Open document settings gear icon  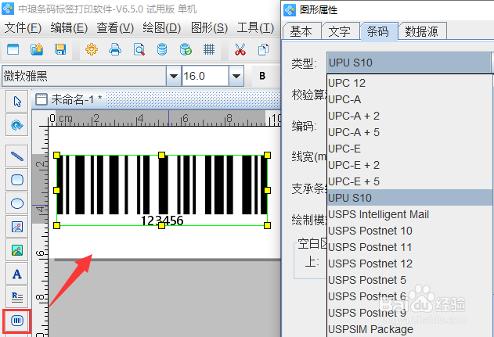coord(92,49)
